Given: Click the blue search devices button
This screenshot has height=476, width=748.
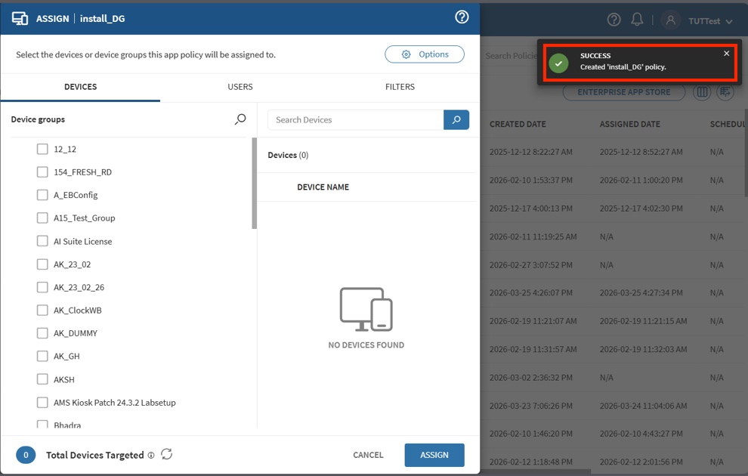Looking at the screenshot, I should pos(456,119).
